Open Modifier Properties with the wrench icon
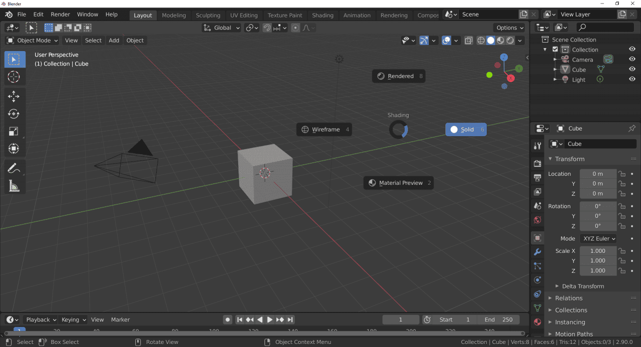The width and height of the screenshot is (641, 347). (x=537, y=252)
